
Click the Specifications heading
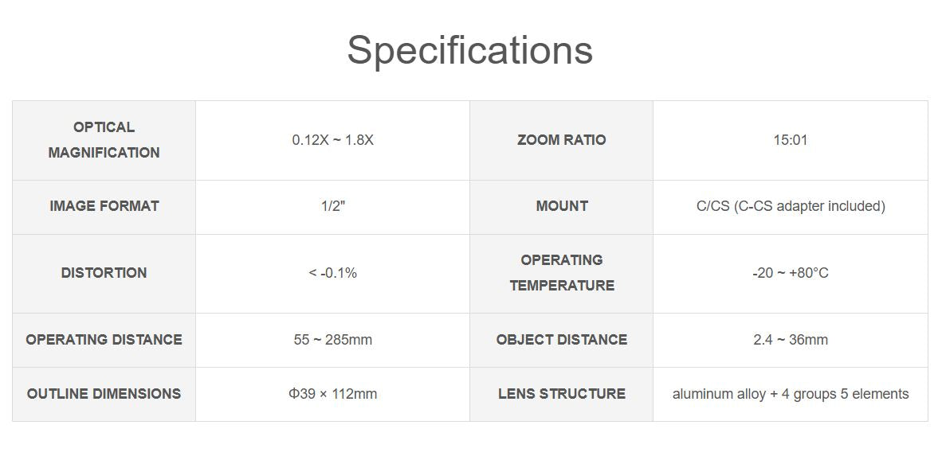(x=469, y=49)
